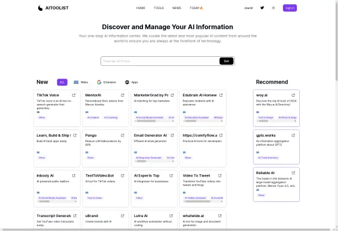Open external link icon on woy.ai card
338x231 pixels.
pyautogui.click(x=293, y=95)
